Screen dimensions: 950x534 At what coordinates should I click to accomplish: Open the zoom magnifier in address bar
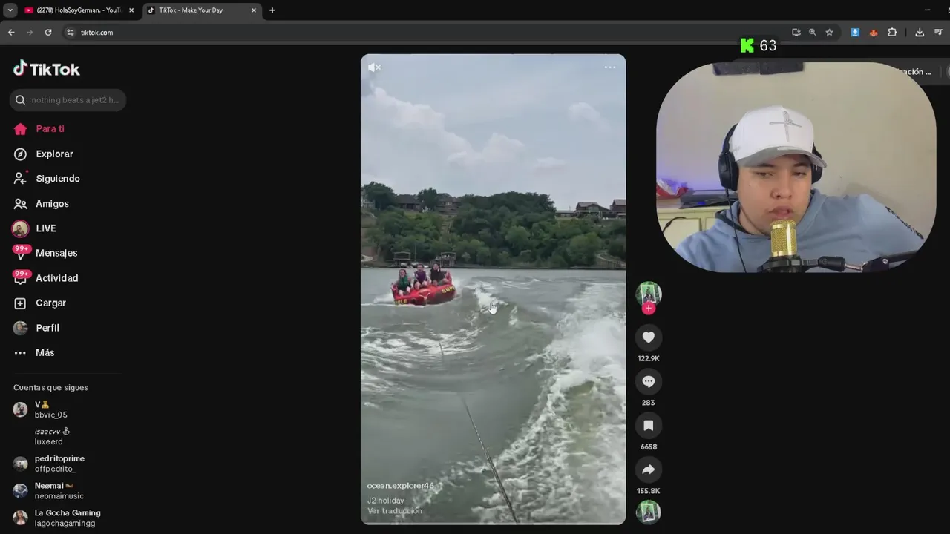813,33
